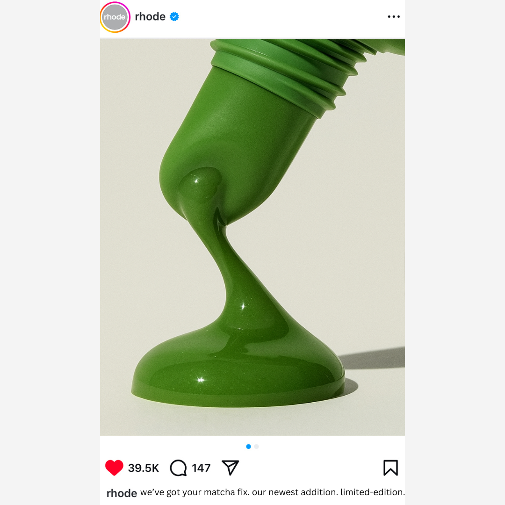Open rhode's story from the profile avatar
This screenshot has width=505, height=505.
click(x=115, y=17)
